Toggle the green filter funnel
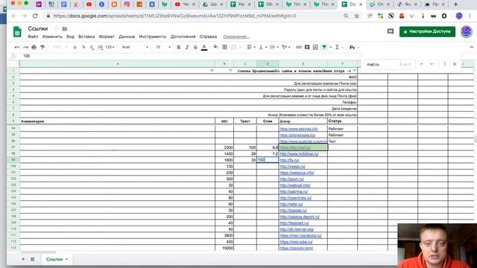The width and height of the screenshot is (477, 268). [324, 47]
